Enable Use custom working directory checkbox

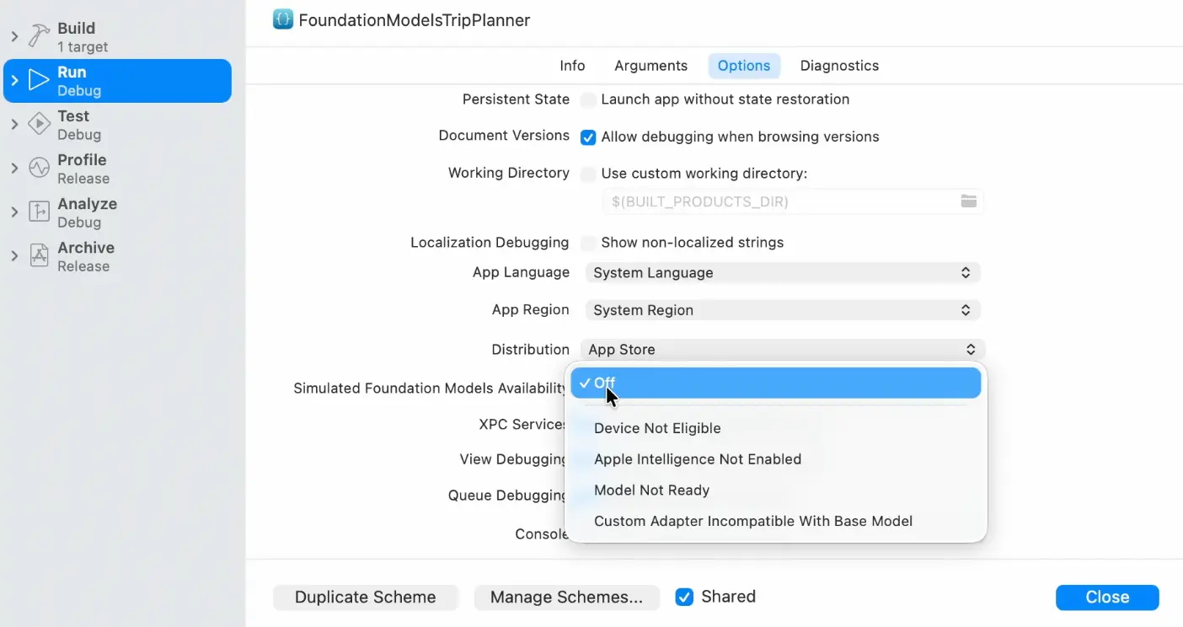588,174
